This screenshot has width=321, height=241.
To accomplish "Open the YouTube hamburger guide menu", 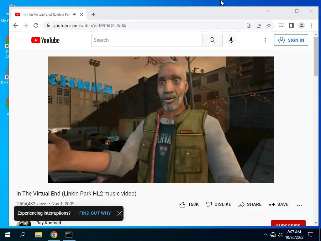I will coord(20,40).
